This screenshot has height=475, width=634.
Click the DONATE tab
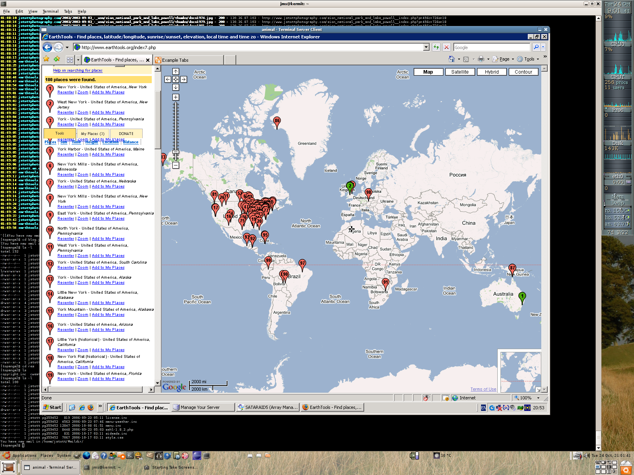pyautogui.click(x=126, y=134)
